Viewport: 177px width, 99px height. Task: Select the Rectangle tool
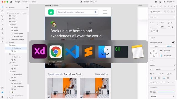2,12
